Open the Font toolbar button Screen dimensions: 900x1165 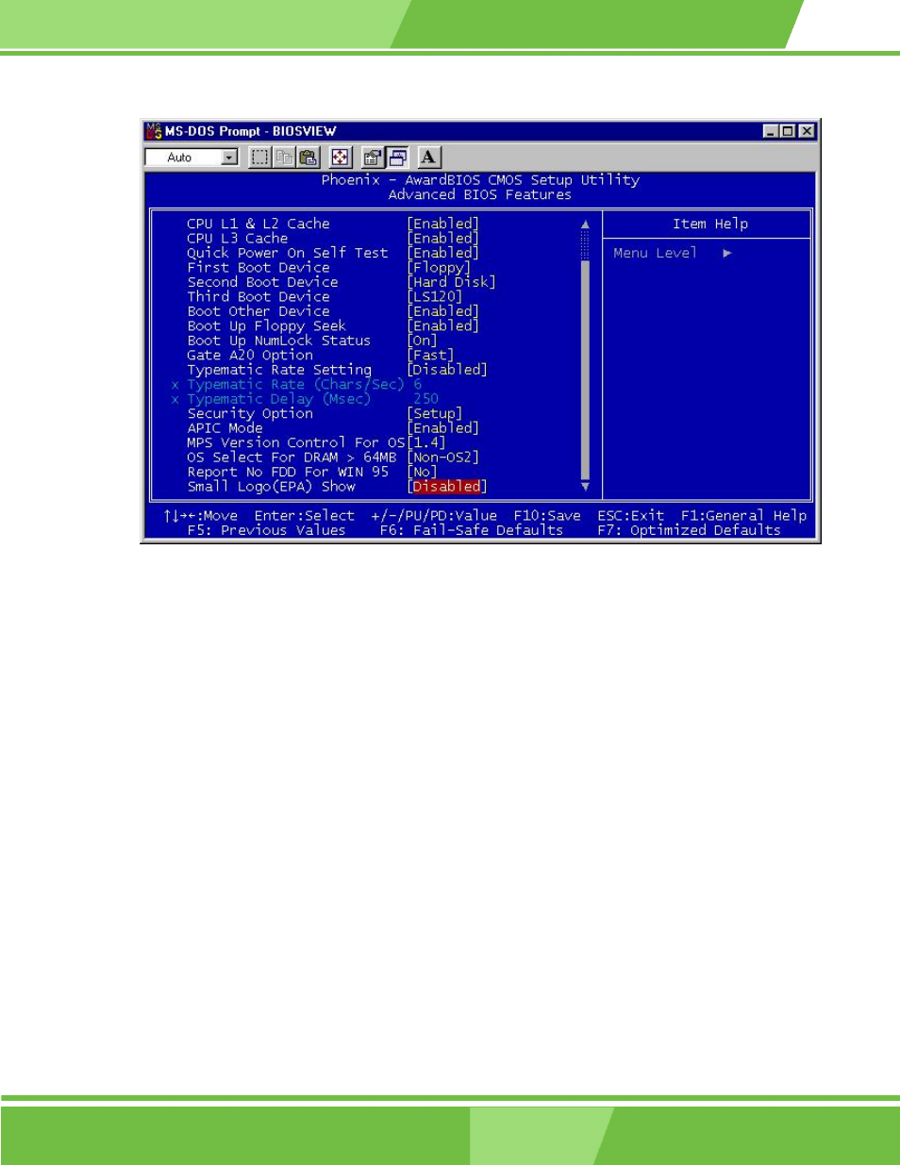pos(429,158)
